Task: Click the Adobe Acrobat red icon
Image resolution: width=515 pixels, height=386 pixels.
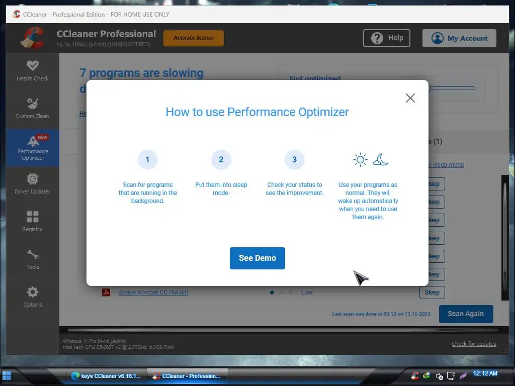Action: [106, 292]
